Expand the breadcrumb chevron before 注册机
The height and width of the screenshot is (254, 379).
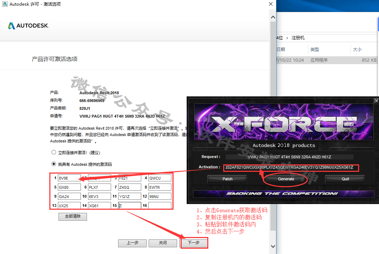[x=287, y=38]
